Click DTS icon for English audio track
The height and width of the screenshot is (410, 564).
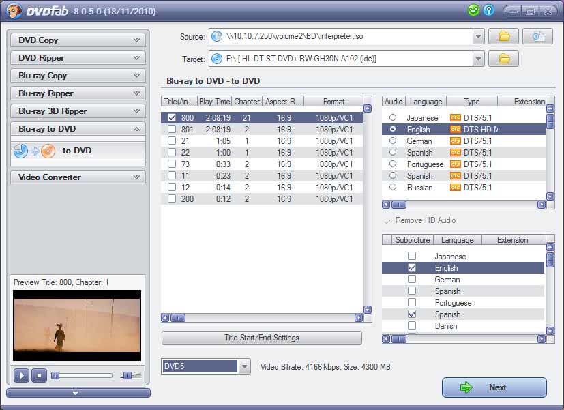455,129
